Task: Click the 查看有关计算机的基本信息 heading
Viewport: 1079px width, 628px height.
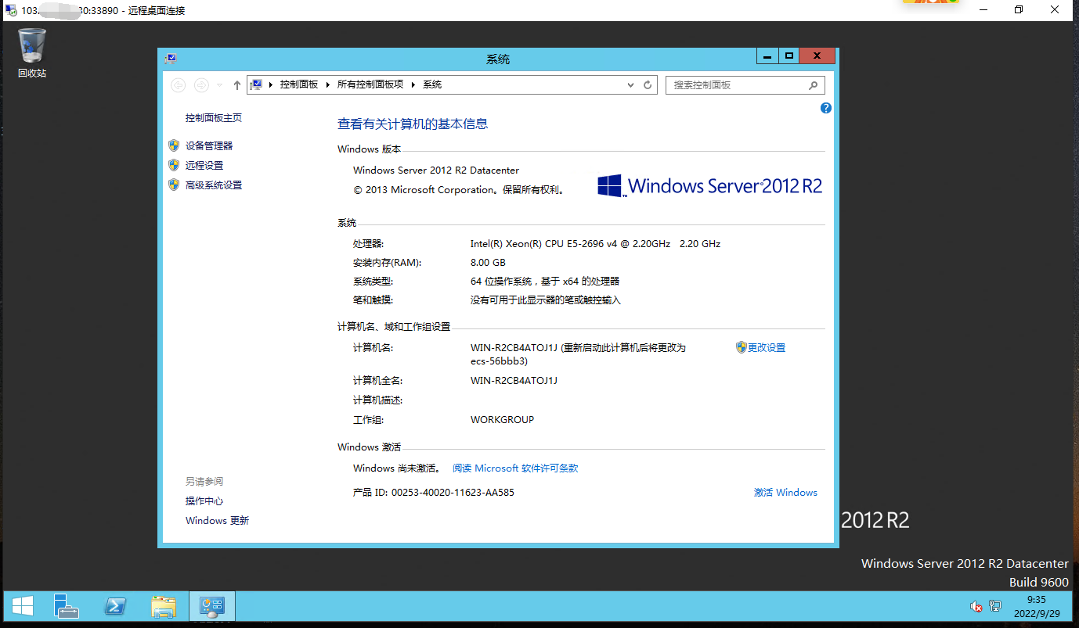Action: click(413, 124)
